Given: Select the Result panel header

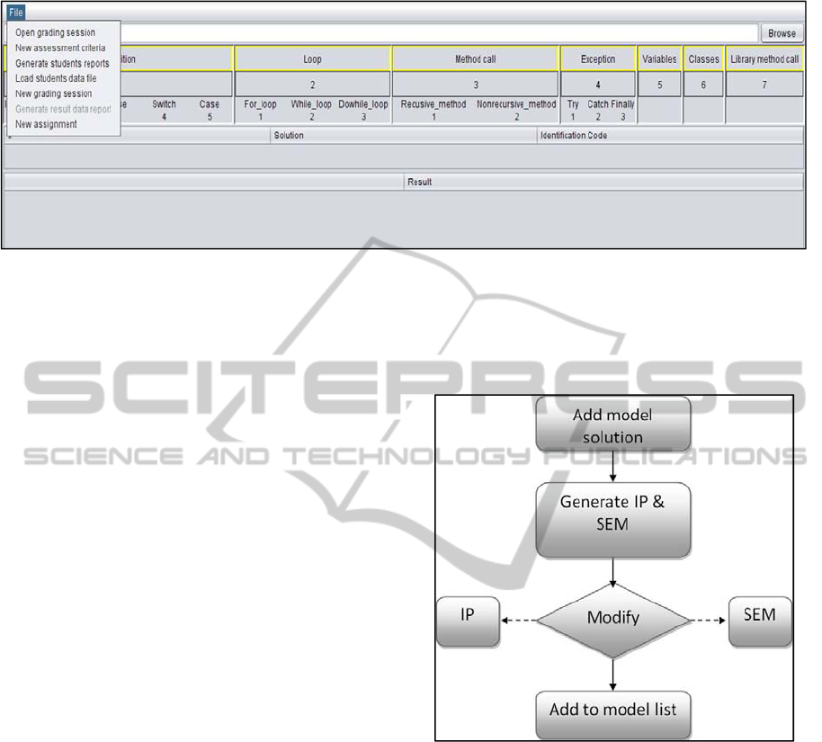Looking at the screenshot, I should [x=419, y=182].
